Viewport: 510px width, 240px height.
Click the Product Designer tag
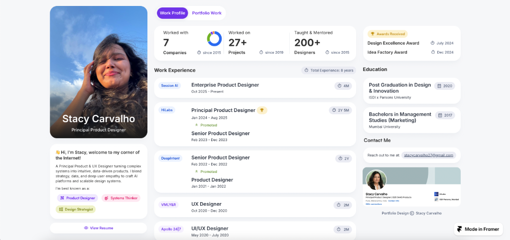point(77,198)
